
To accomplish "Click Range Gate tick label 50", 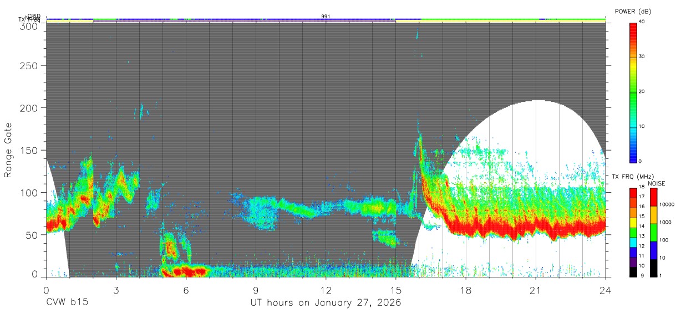I will click(32, 235).
